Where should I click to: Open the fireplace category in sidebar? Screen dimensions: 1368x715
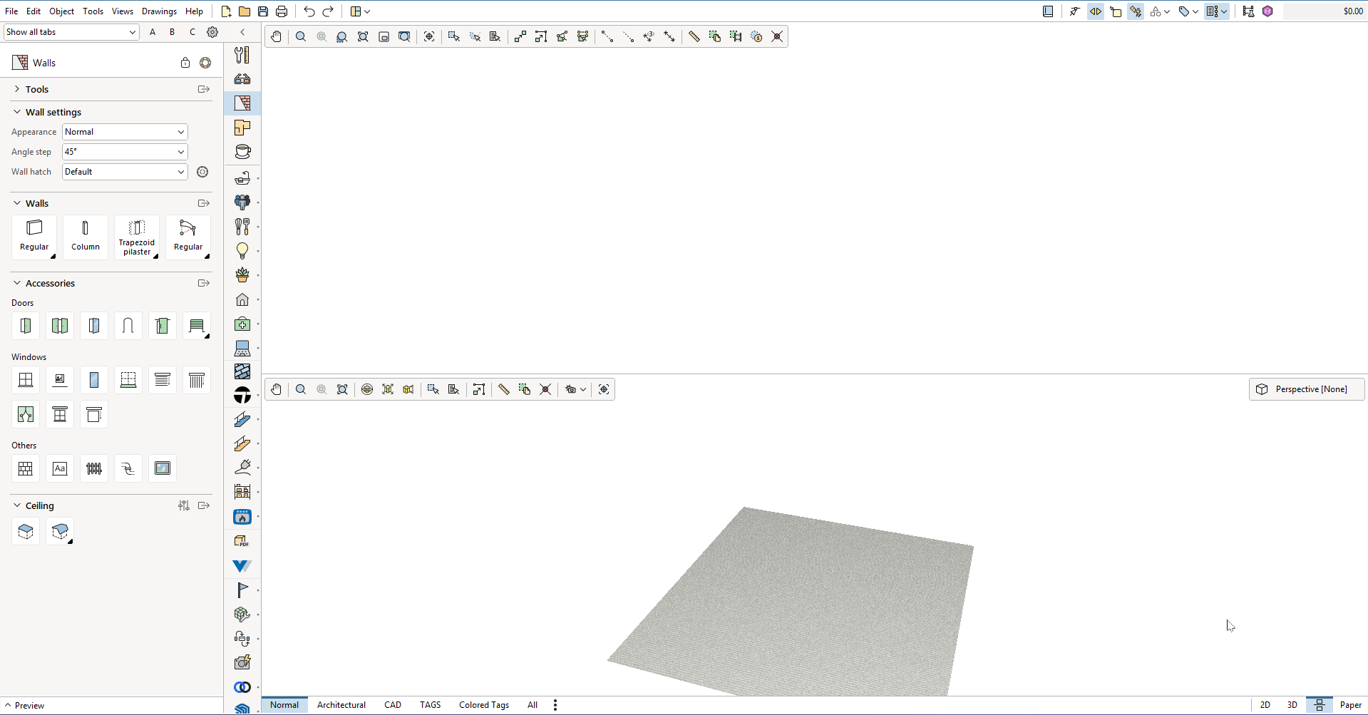[x=242, y=517]
